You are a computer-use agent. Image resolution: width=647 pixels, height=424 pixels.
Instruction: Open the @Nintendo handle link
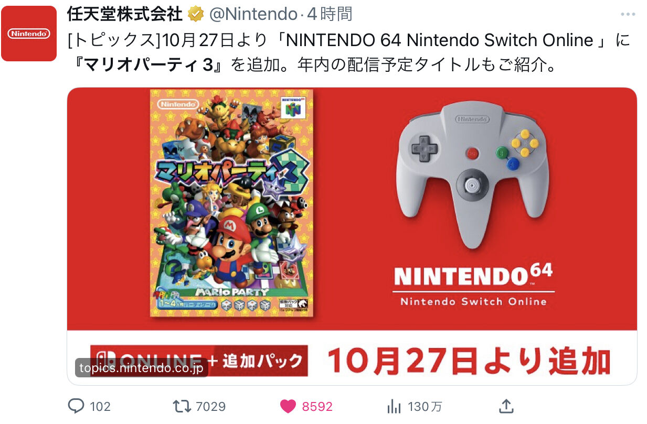click(x=253, y=15)
